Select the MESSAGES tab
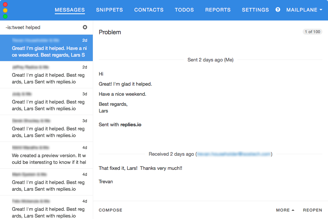This screenshot has height=219, width=328. (70, 10)
